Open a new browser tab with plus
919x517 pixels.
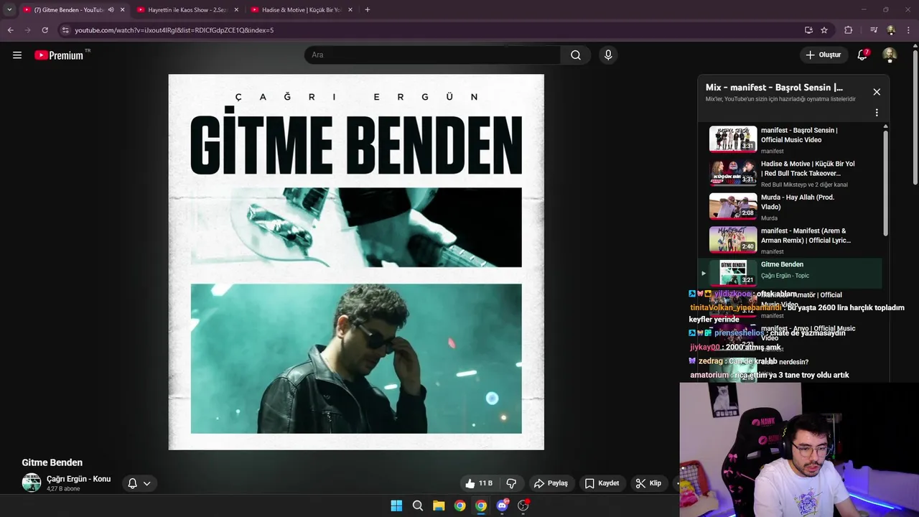point(368,10)
